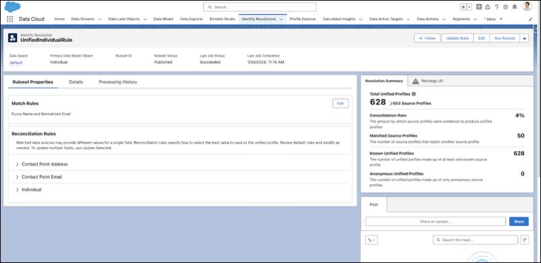The height and width of the screenshot is (263, 541).
Task: Switch to the Details tab
Action: pyautogui.click(x=76, y=82)
